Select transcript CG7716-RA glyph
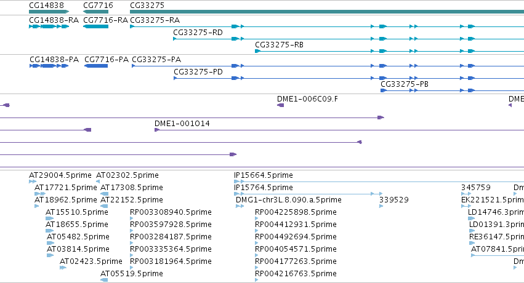Screen dimensions: 524x283 point(95,26)
